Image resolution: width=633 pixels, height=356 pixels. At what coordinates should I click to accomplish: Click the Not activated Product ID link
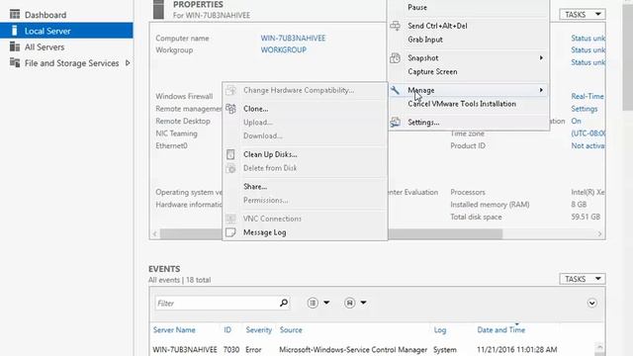click(588, 146)
